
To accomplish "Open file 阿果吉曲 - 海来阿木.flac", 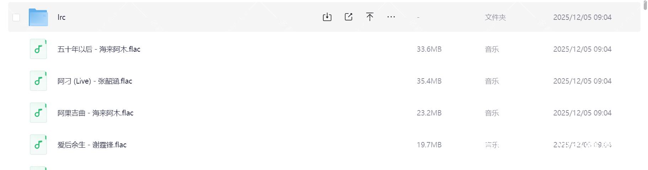I will click(96, 113).
